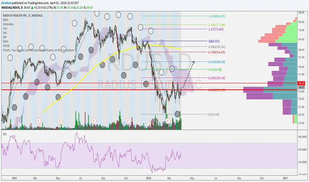The image size is (309, 182).
Task: Click the earnings E marker near May 2015
Action: [60, 120]
